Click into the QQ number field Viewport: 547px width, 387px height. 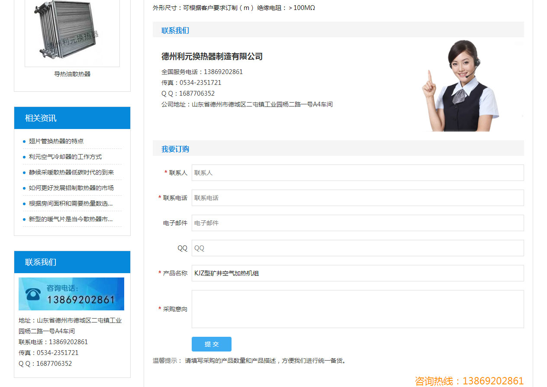(x=357, y=248)
